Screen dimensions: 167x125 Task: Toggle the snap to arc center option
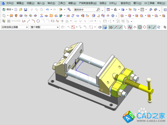coord(140,27)
